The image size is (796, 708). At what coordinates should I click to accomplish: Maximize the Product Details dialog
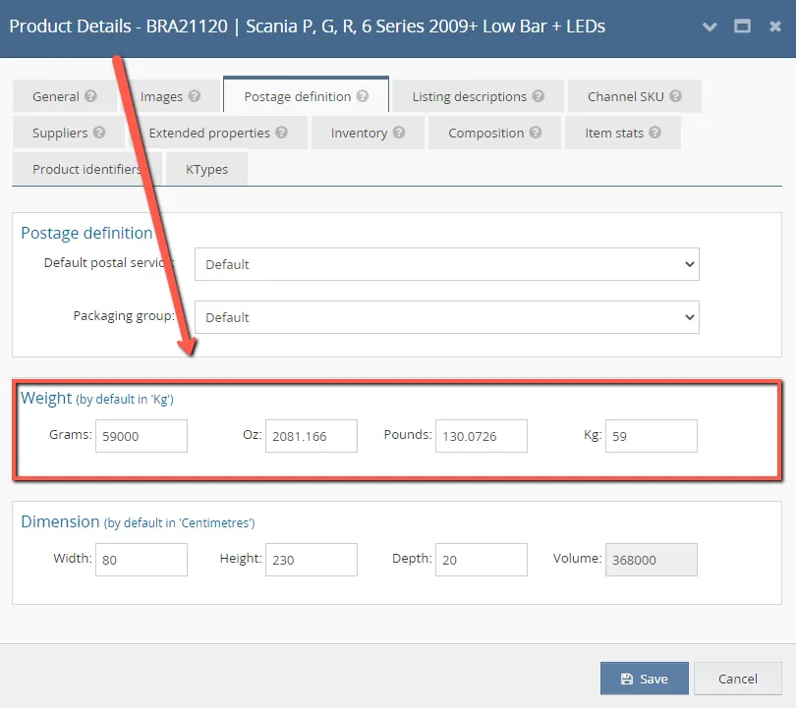pos(742,26)
